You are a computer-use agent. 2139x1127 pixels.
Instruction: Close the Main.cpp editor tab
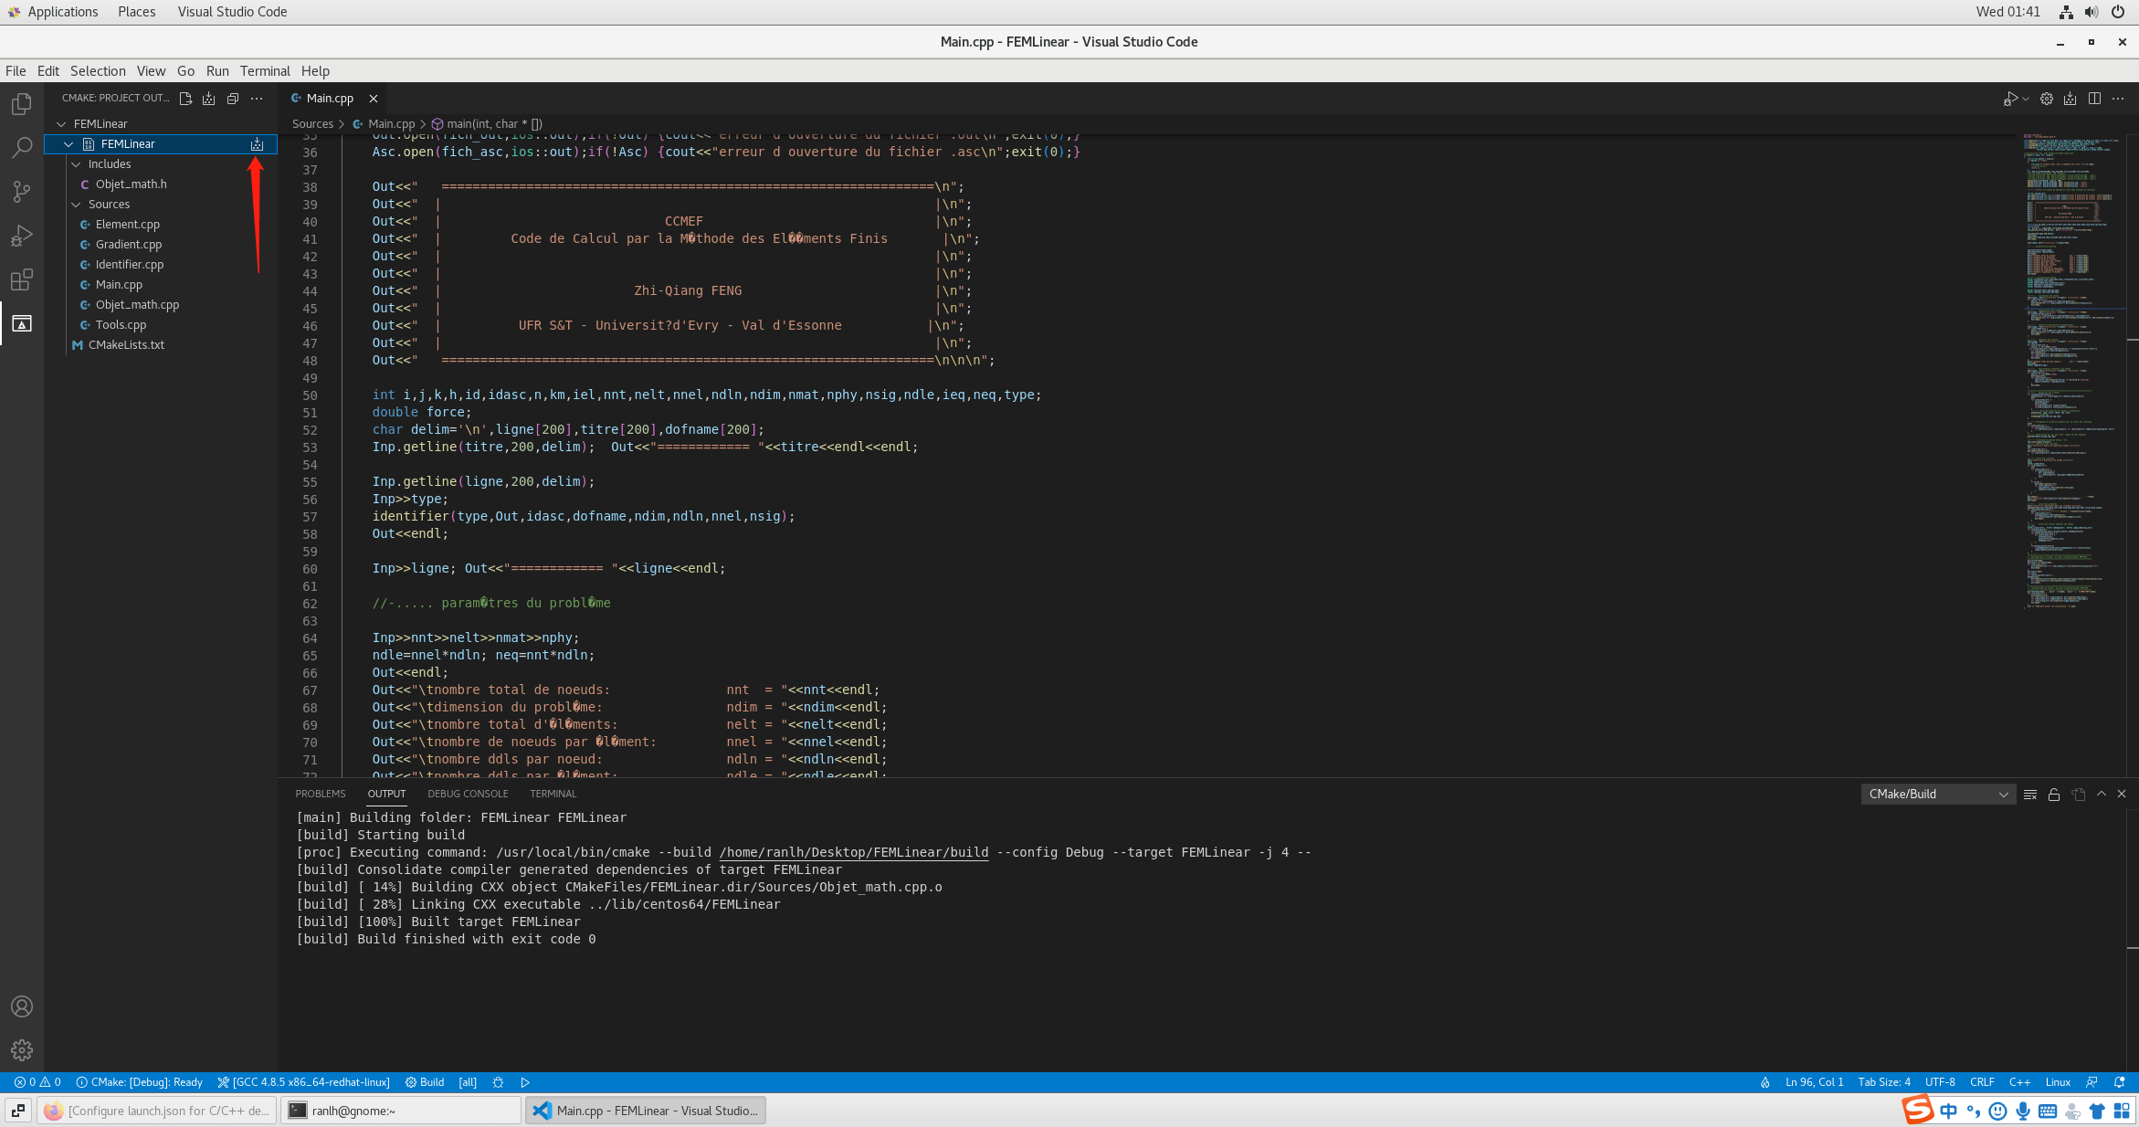pyautogui.click(x=373, y=99)
